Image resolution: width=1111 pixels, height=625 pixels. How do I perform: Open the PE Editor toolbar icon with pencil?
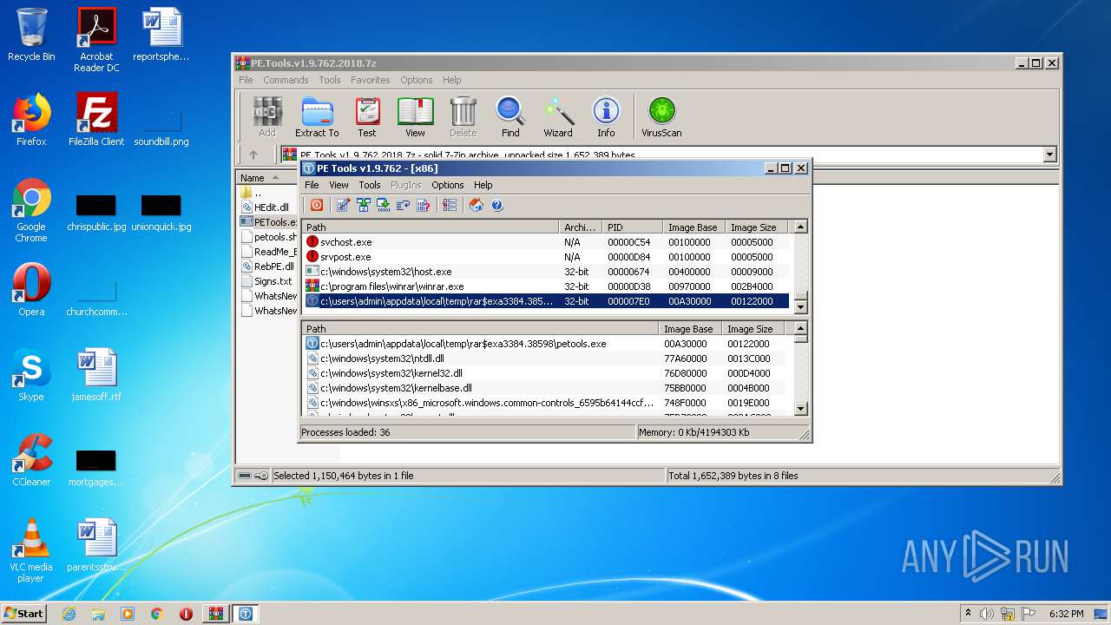(x=344, y=205)
